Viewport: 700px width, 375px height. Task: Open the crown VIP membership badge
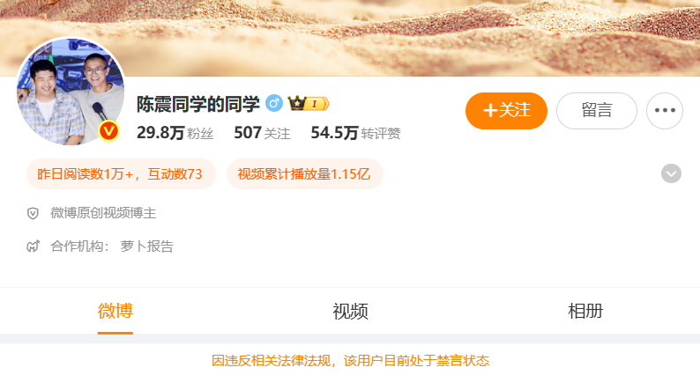click(x=309, y=104)
